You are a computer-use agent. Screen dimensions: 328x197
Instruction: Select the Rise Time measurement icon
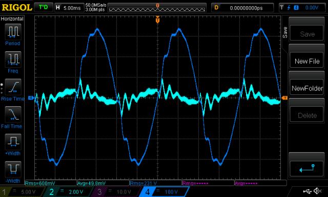pyautogui.click(x=13, y=87)
